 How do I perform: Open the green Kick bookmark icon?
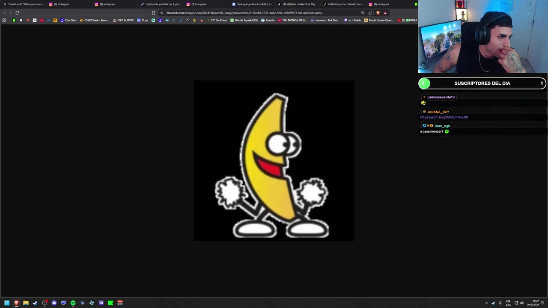[14, 20]
